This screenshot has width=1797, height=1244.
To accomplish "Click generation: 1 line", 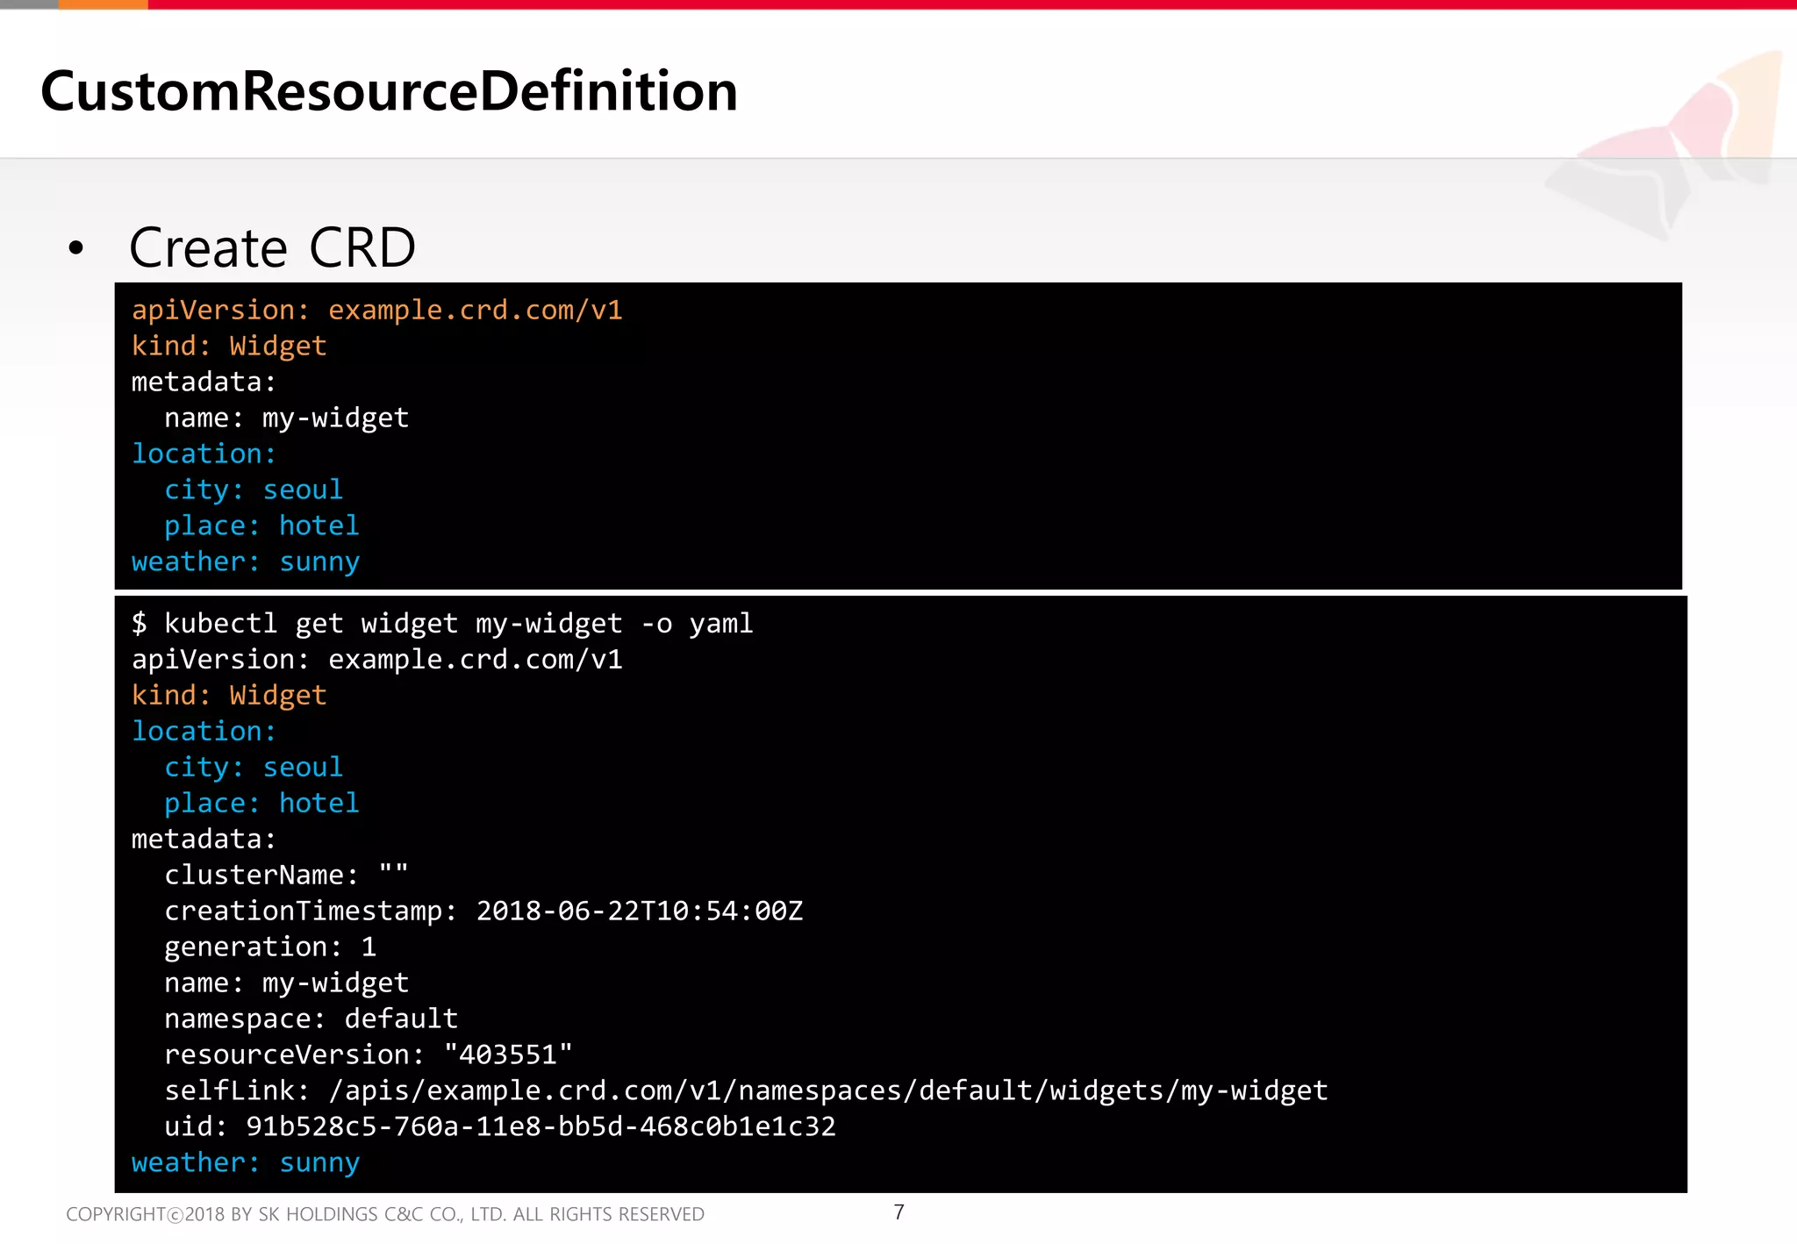I will click(x=270, y=947).
